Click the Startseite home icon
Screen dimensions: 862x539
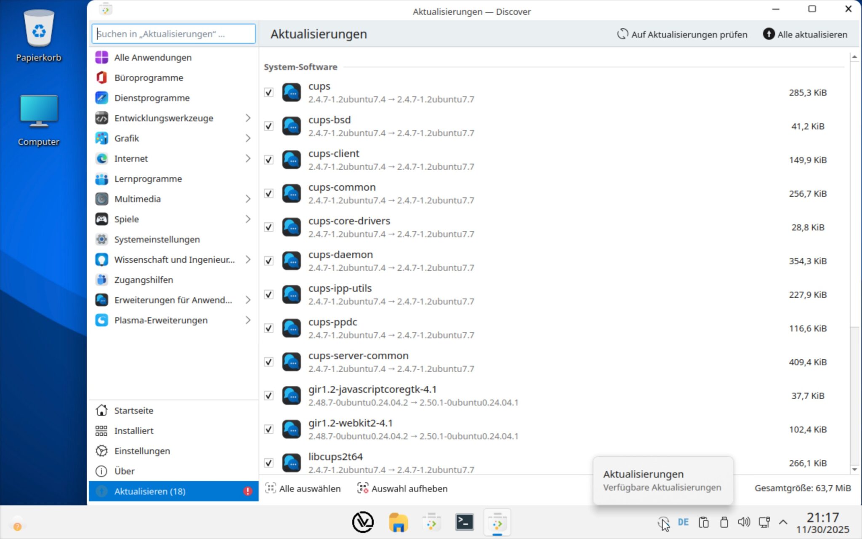click(101, 410)
